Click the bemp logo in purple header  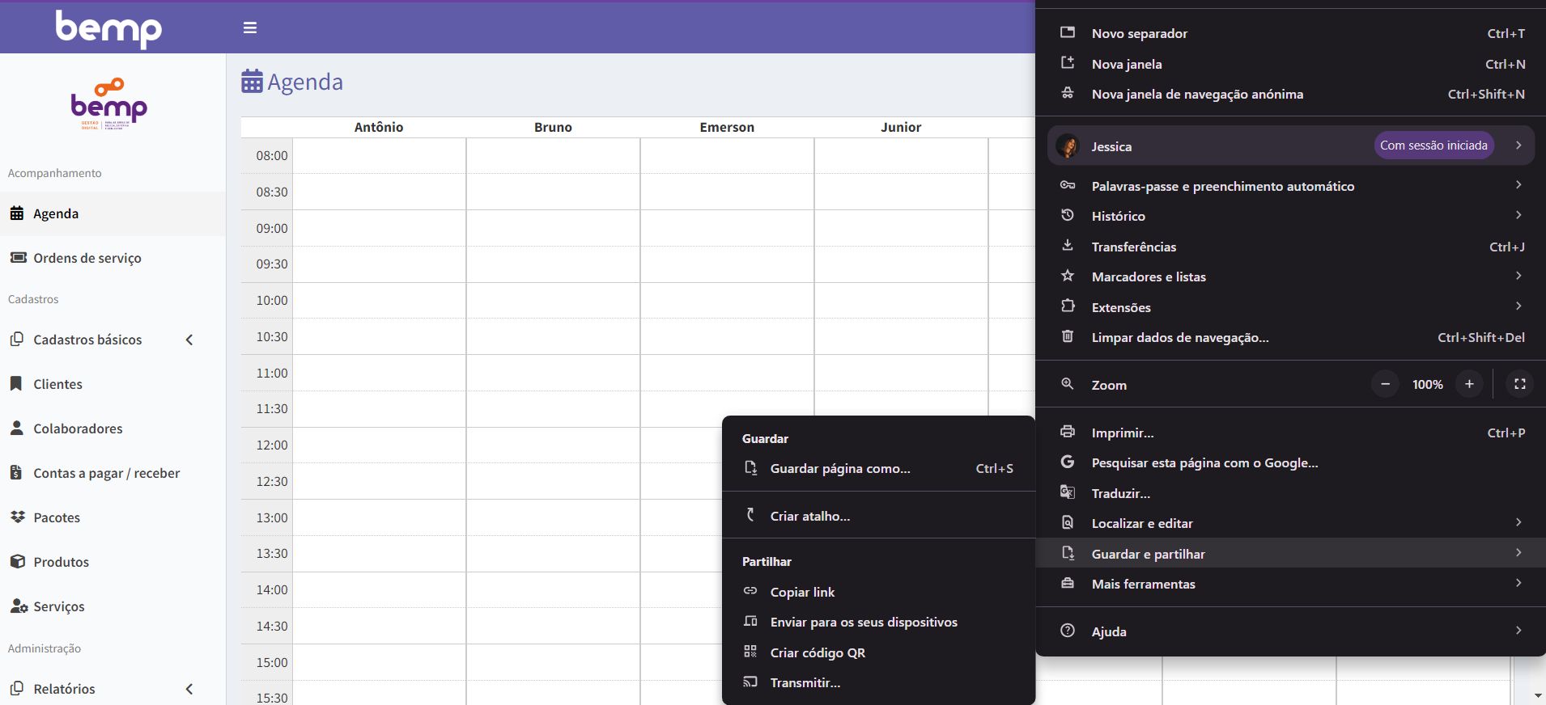tap(108, 28)
